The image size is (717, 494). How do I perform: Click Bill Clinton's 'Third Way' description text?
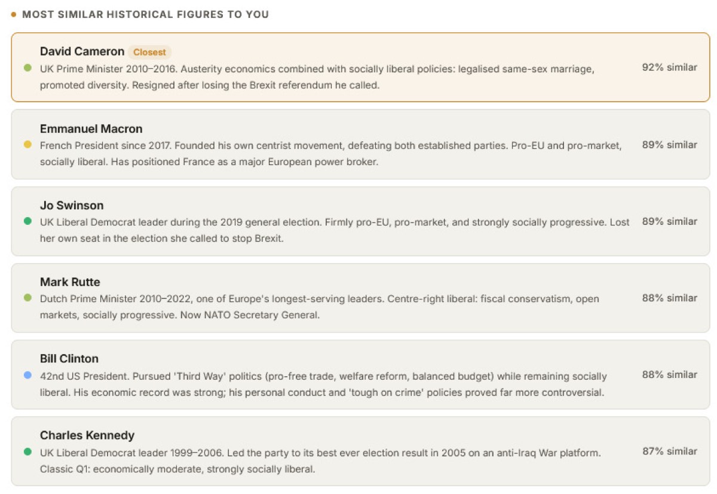(x=323, y=385)
